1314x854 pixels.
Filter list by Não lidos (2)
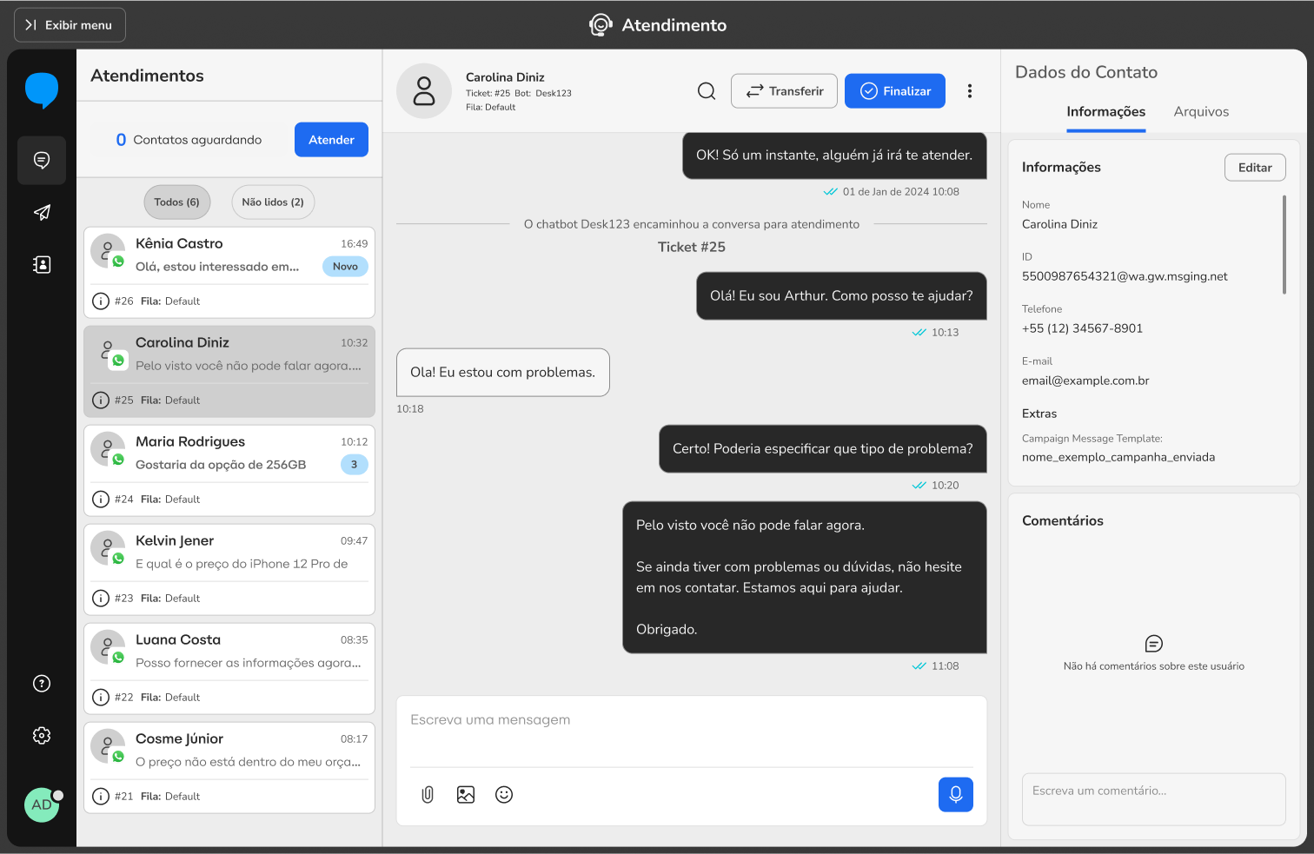point(273,202)
